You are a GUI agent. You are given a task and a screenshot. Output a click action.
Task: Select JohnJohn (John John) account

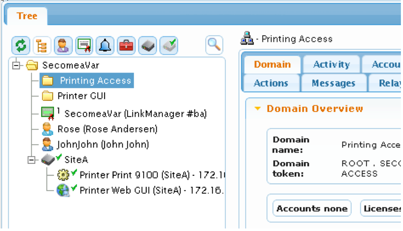pyautogui.click(x=103, y=144)
